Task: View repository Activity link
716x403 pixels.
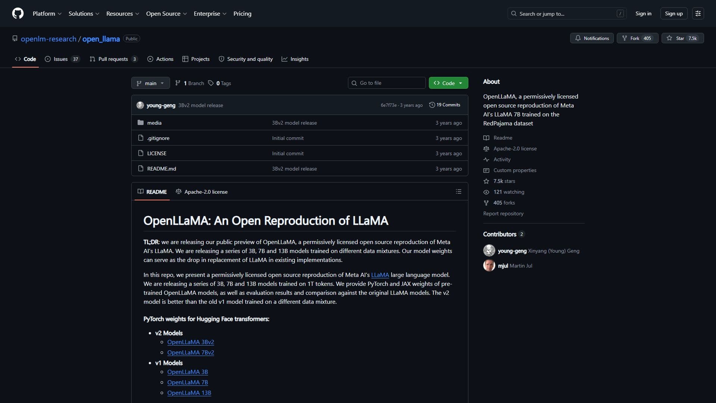Action: (x=497, y=159)
